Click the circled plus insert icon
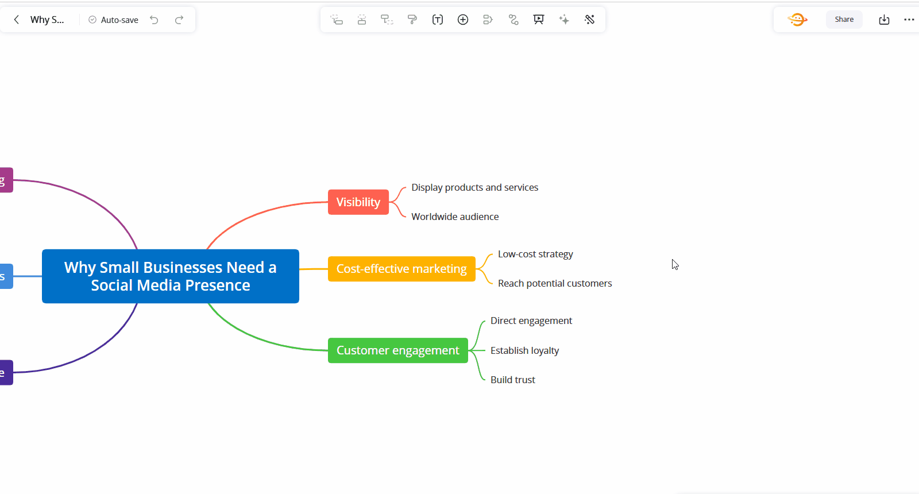This screenshot has width=919, height=494. pyautogui.click(x=463, y=20)
